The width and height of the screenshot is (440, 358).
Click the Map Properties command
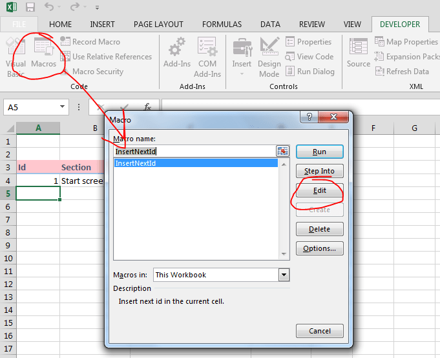pos(406,41)
